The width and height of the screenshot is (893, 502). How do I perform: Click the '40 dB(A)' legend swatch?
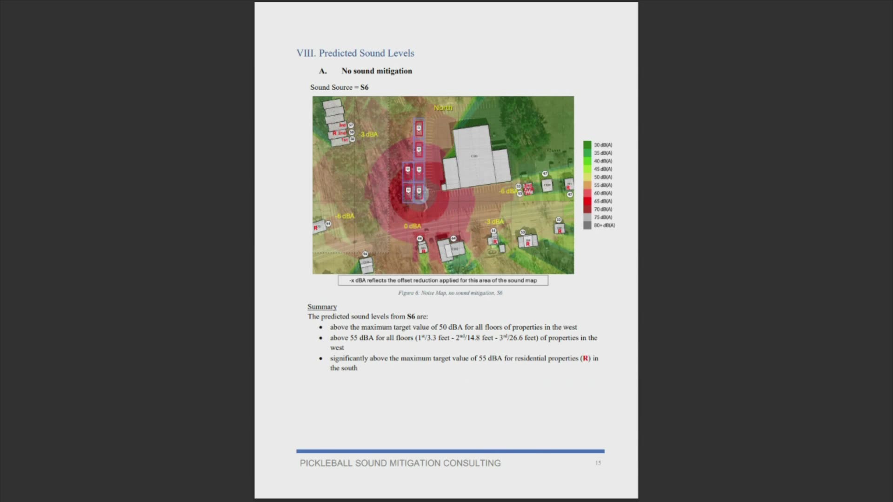587,161
